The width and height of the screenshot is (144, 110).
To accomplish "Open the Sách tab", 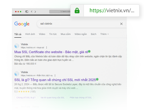I will click(x=93, y=34).
